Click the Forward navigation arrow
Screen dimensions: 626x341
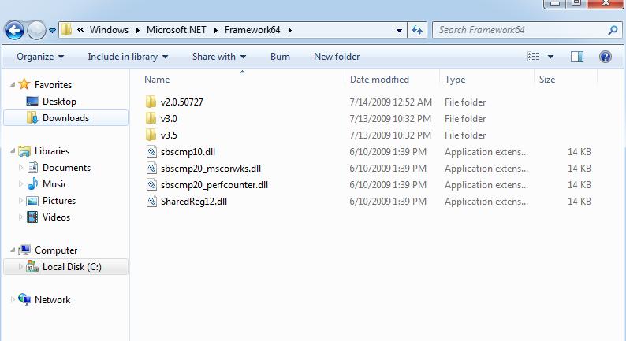[37, 30]
